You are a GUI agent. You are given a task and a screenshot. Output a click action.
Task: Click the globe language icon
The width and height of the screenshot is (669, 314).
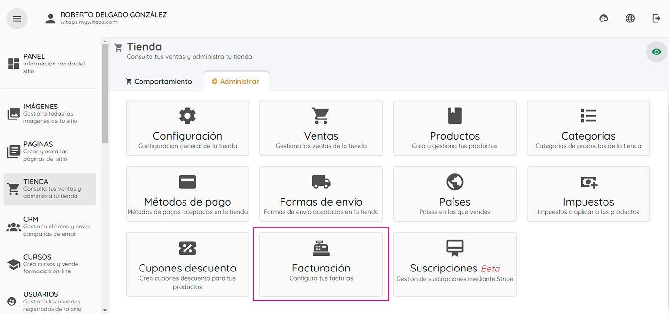click(630, 19)
